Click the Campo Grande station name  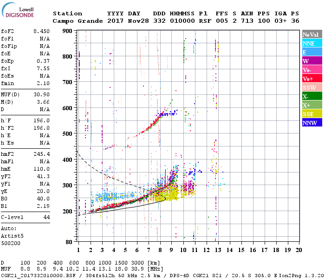[78, 21]
